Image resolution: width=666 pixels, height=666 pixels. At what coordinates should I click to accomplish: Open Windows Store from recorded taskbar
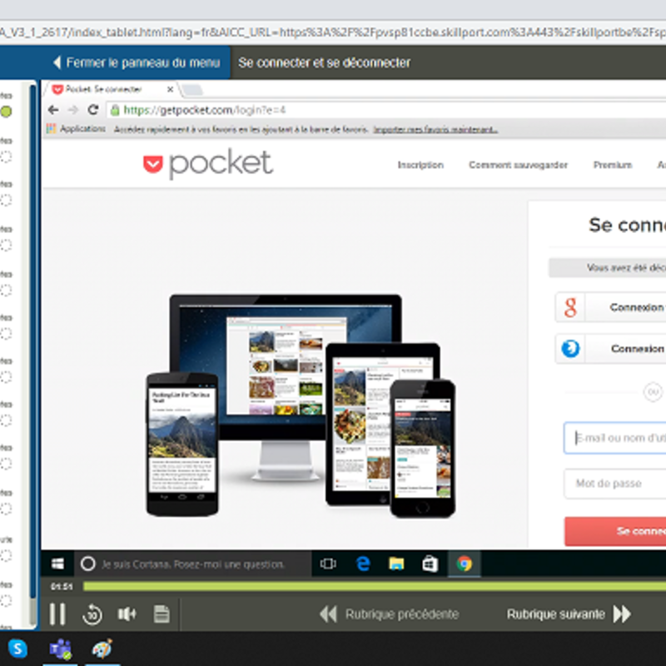pos(430,564)
